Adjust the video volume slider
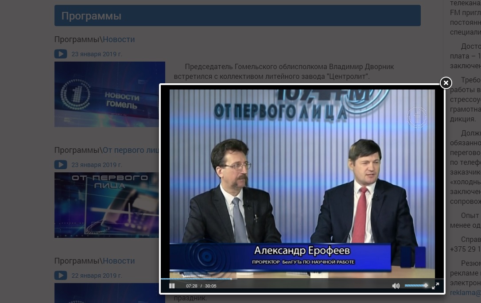 [416, 286]
